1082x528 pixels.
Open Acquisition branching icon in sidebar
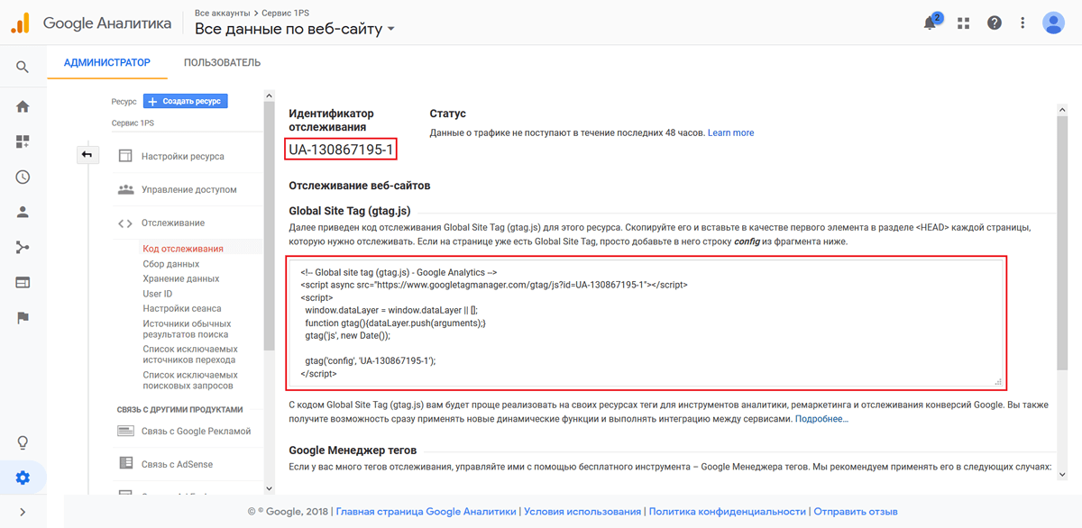point(23,248)
